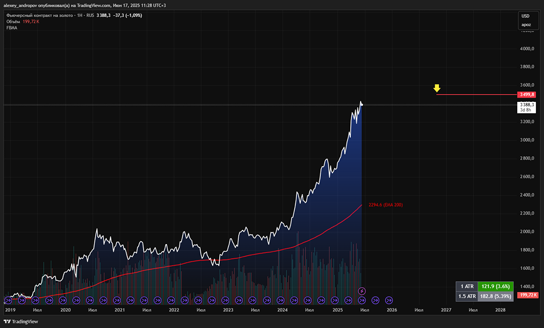Click the purple lightning event icon
Image resolution: width=544 pixels, height=328 pixels.
coord(362,291)
